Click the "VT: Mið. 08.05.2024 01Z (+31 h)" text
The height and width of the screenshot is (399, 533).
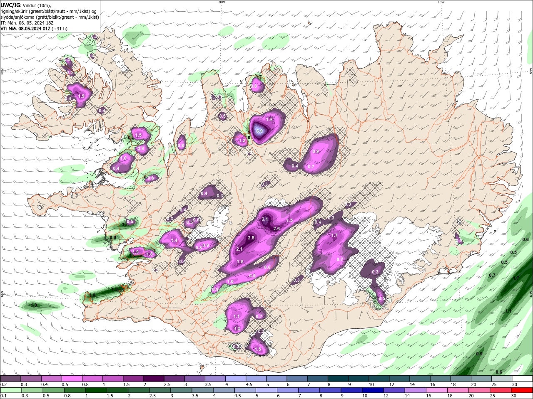click(x=34, y=29)
